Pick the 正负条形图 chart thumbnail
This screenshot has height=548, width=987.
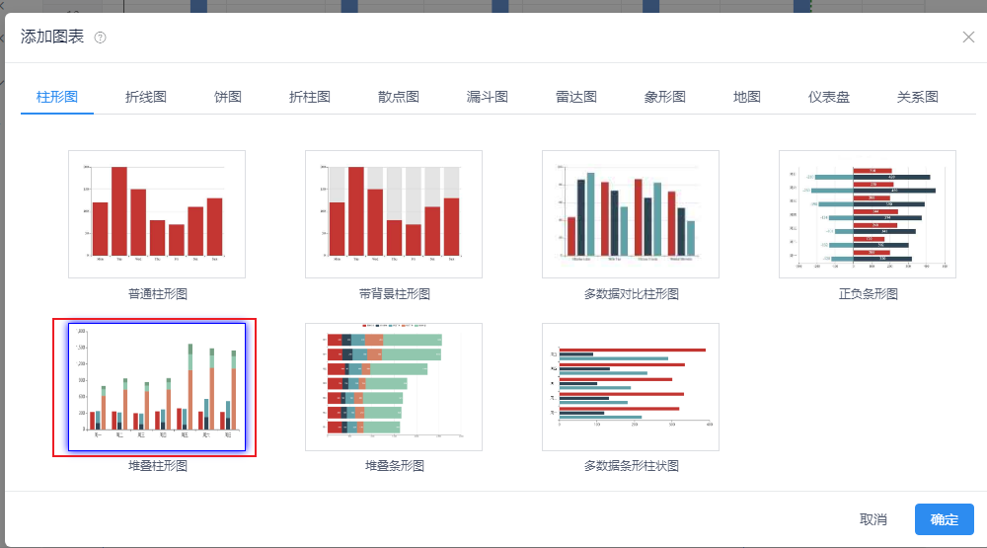[x=868, y=214]
